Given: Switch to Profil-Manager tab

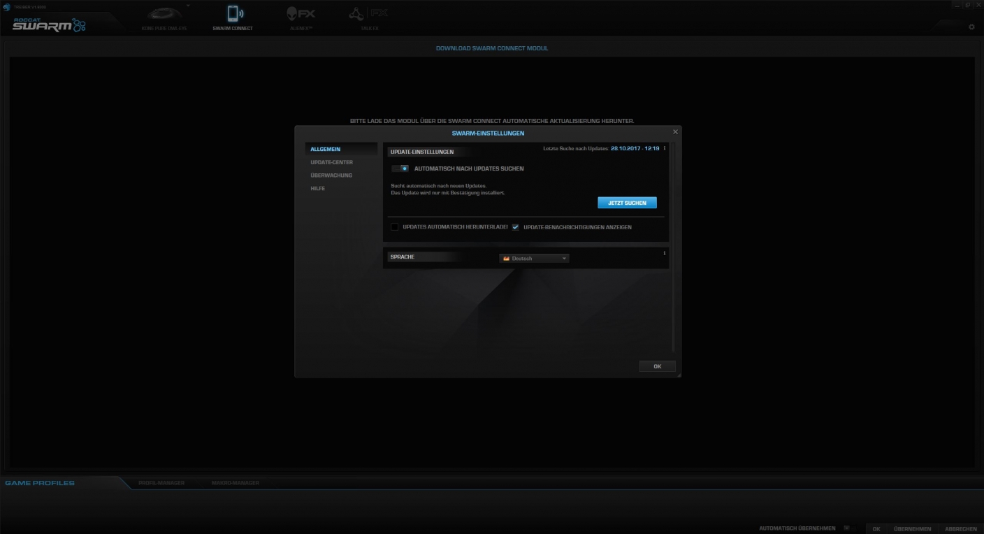Looking at the screenshot, I should (x=161, y=483).
